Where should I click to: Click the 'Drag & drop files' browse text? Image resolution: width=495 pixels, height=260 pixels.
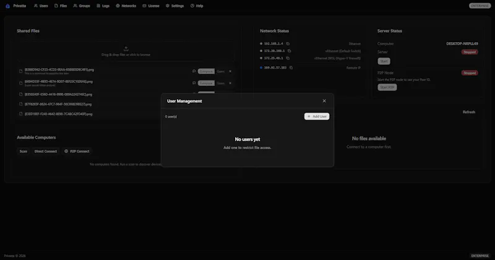(x=126, y=54)
